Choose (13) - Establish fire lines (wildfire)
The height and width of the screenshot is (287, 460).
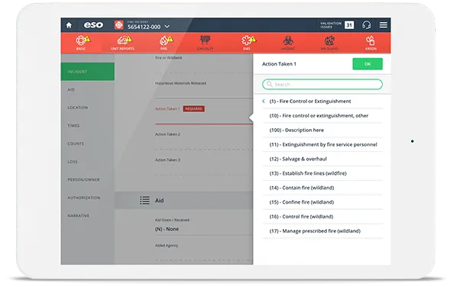pyautogui.click(x=322, y=173)
